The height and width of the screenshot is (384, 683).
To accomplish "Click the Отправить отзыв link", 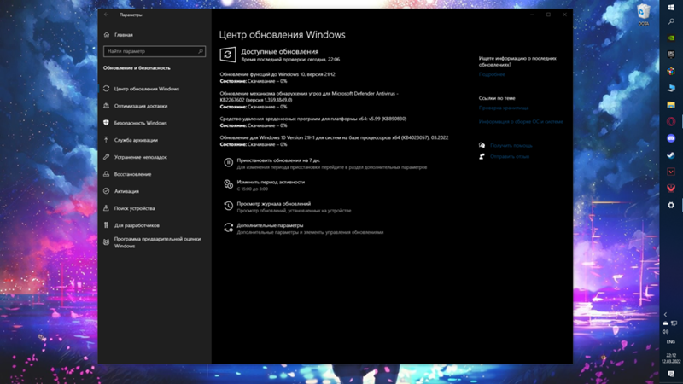I will click(x=509, y=156).
